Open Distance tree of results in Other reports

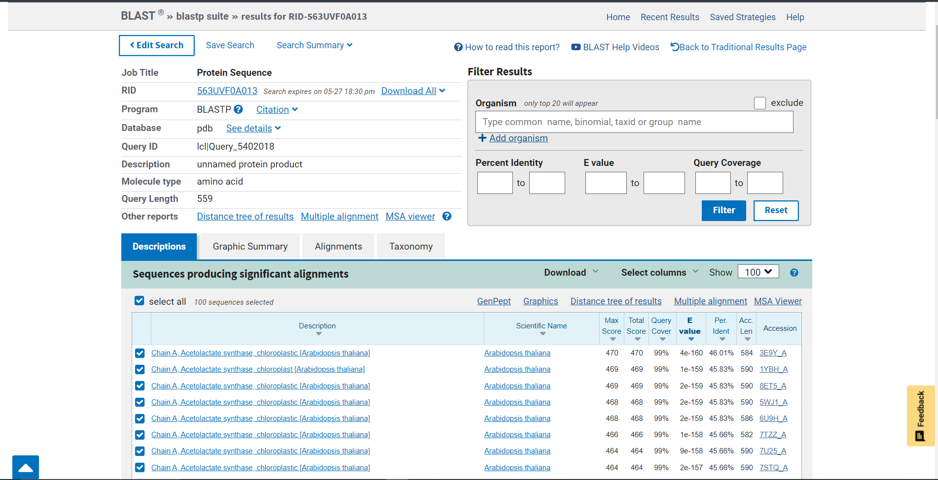pyautogui.click(x=245, y=217)
